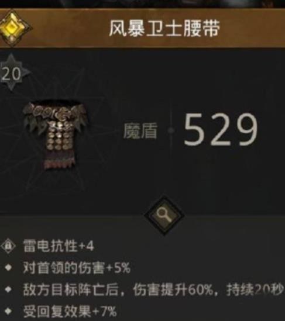
Task: Select the 对首领的伤害 attribute text
Action: [64, 268]
